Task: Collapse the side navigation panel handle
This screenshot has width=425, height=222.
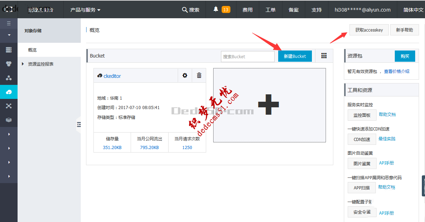Action: [79, 124]
